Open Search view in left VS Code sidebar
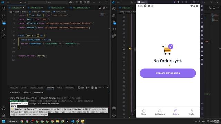This screenshot has width=221, height=124. (x=3, y=29)
